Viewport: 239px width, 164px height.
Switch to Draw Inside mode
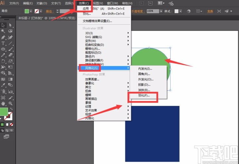[x=11, y=130]
